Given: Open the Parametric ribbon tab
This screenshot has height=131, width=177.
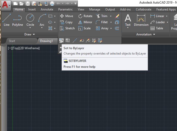Looking at the screenshot, I should (65, 9).
